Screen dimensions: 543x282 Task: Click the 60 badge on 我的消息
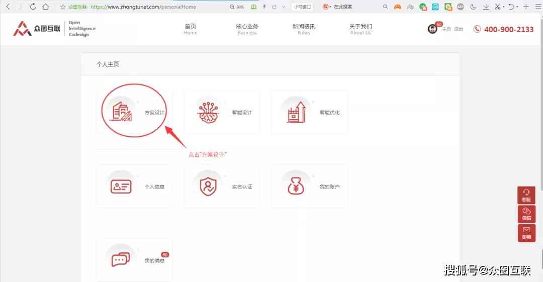pos(165,255)
